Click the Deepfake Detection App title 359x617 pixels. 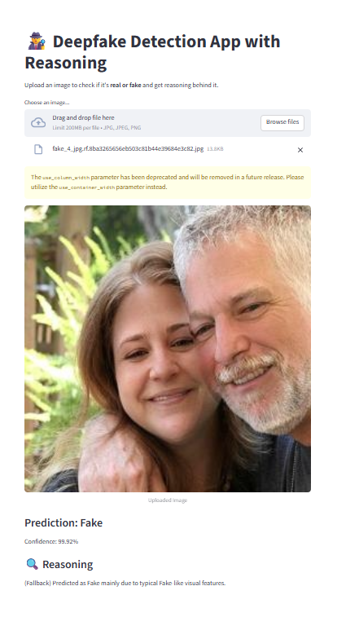point(152,52)
